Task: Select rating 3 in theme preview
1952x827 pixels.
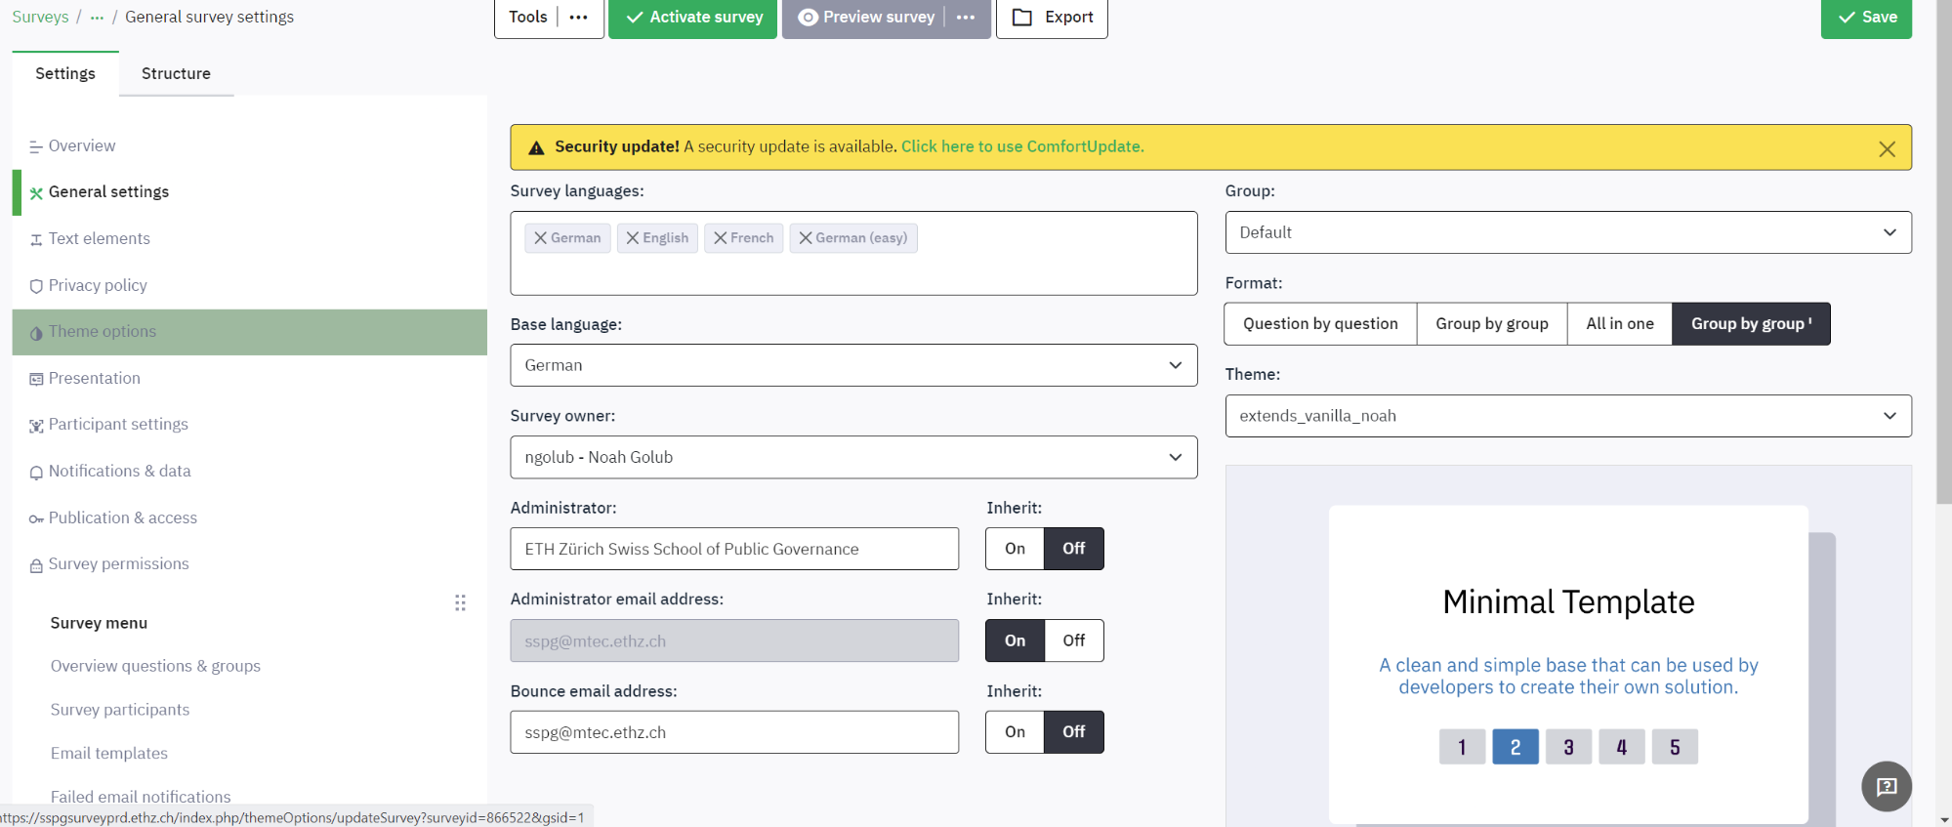Action: click(1568, 747)
